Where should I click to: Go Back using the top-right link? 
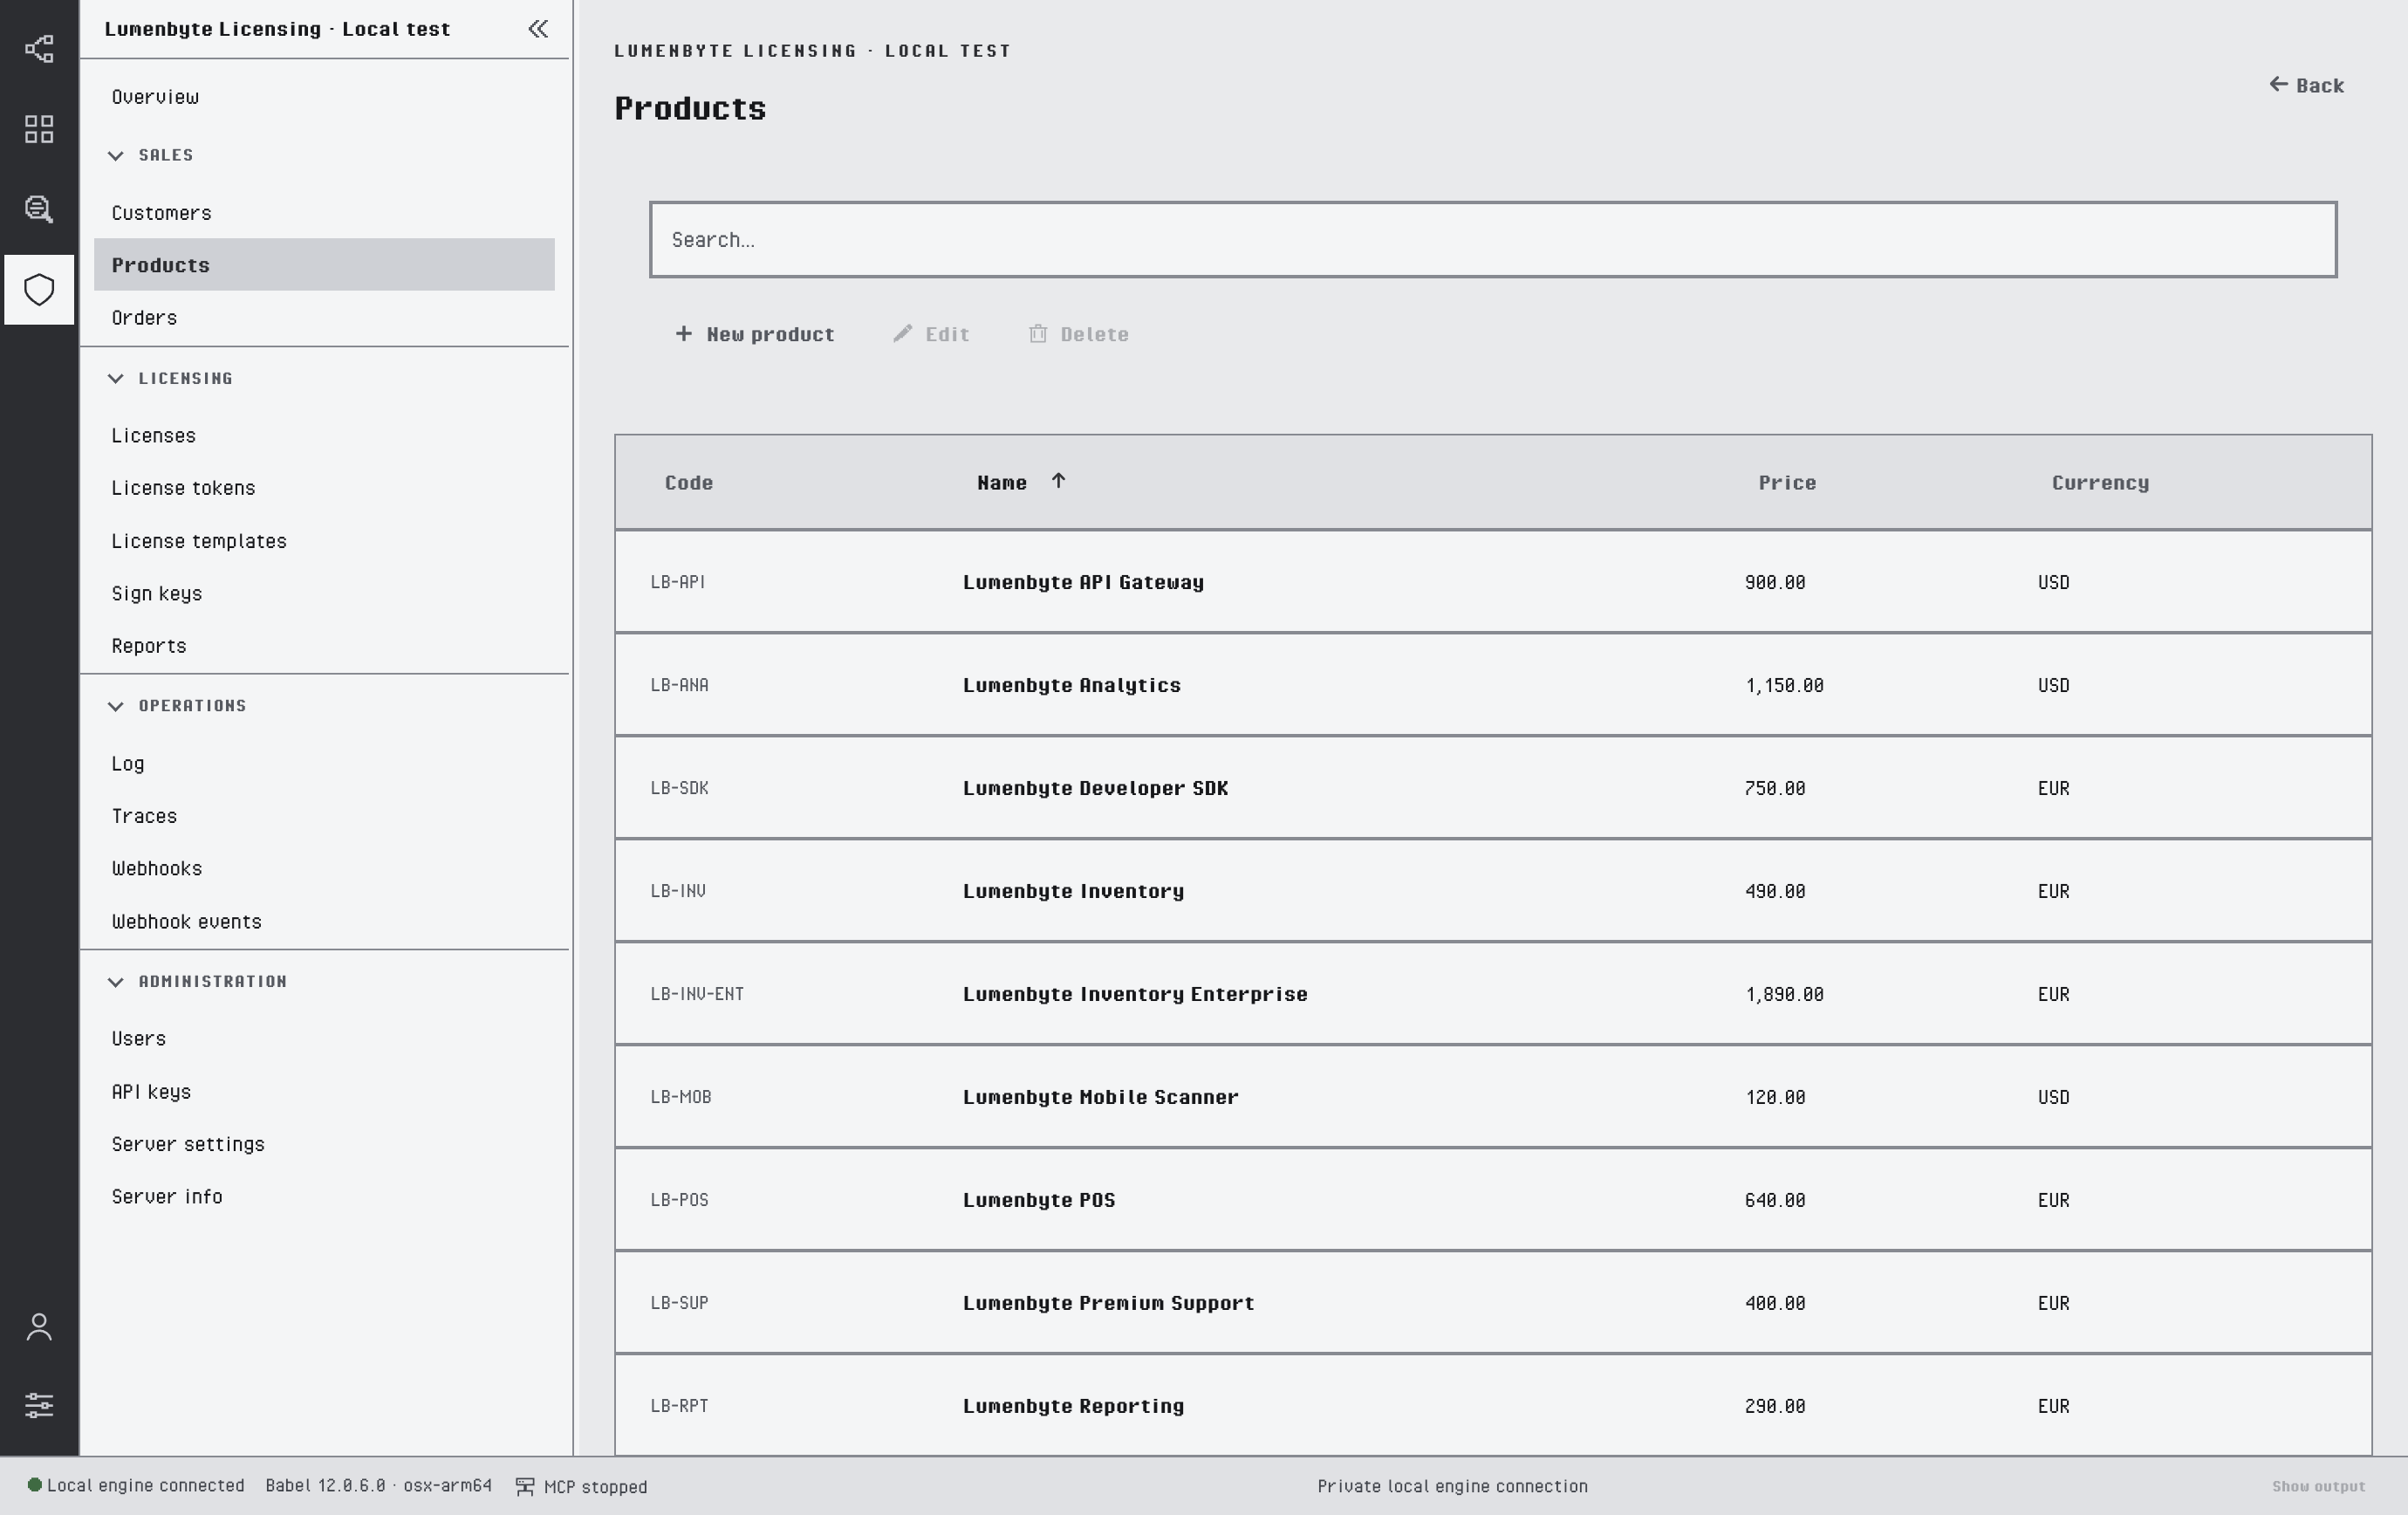[x=2306, y=85]
